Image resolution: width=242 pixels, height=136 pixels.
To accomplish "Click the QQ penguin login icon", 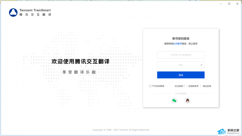I will pos(188,101).
